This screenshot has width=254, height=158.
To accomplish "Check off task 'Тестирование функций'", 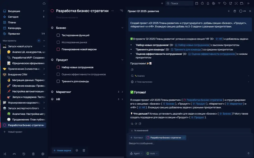I will pos(58,35).
